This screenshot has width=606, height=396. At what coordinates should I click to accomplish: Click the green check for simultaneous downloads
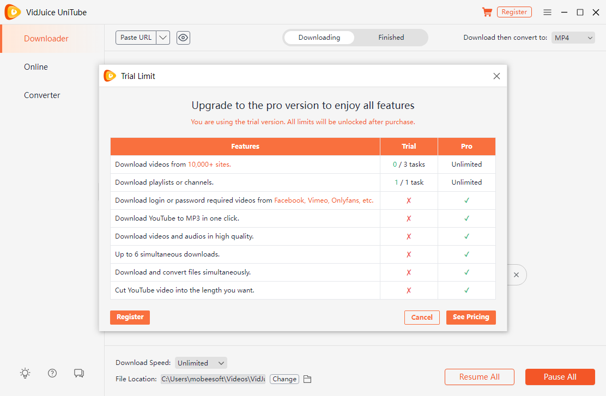(x=466, y=254)
